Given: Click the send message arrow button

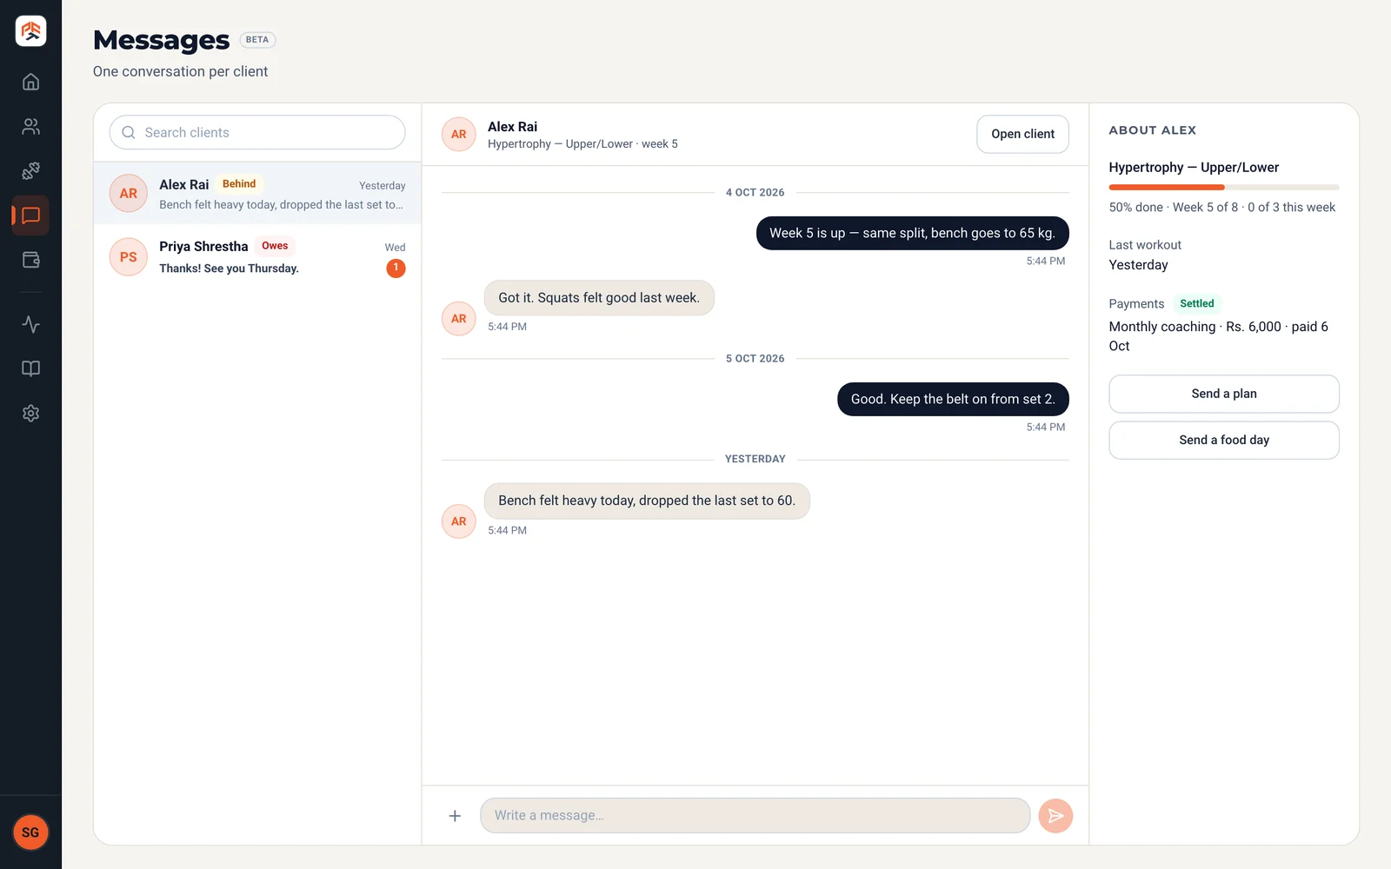Looking at the screenshot, I should click(1055, 815).
